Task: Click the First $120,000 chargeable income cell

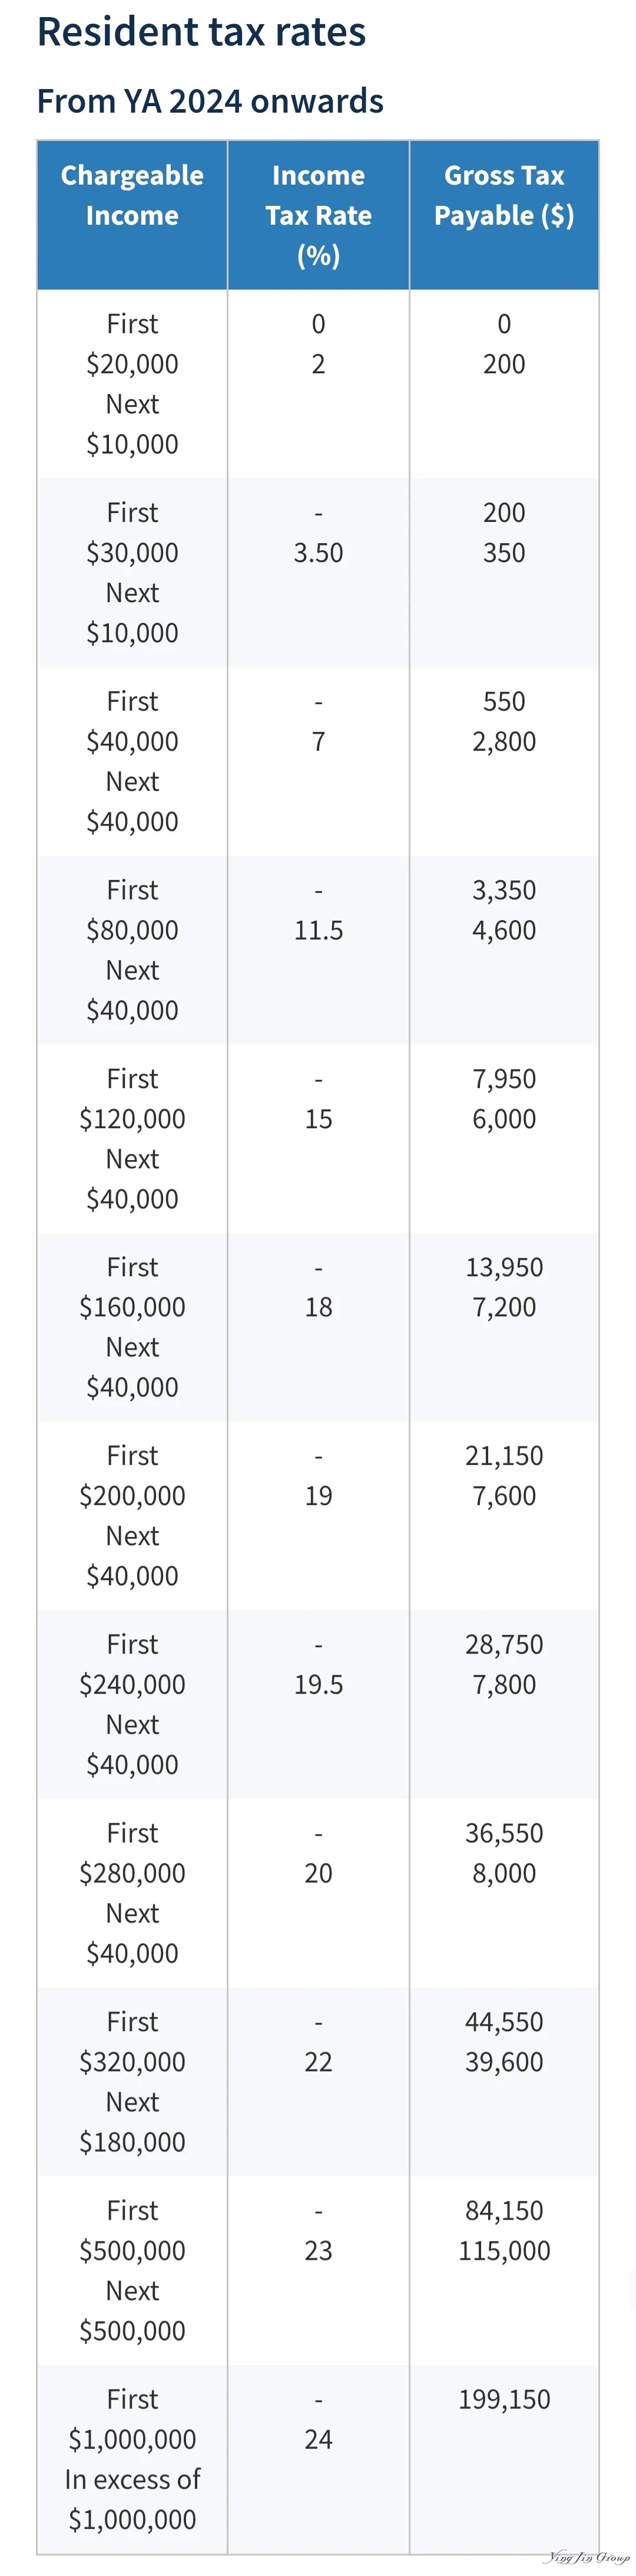Action: point(132,1139)
